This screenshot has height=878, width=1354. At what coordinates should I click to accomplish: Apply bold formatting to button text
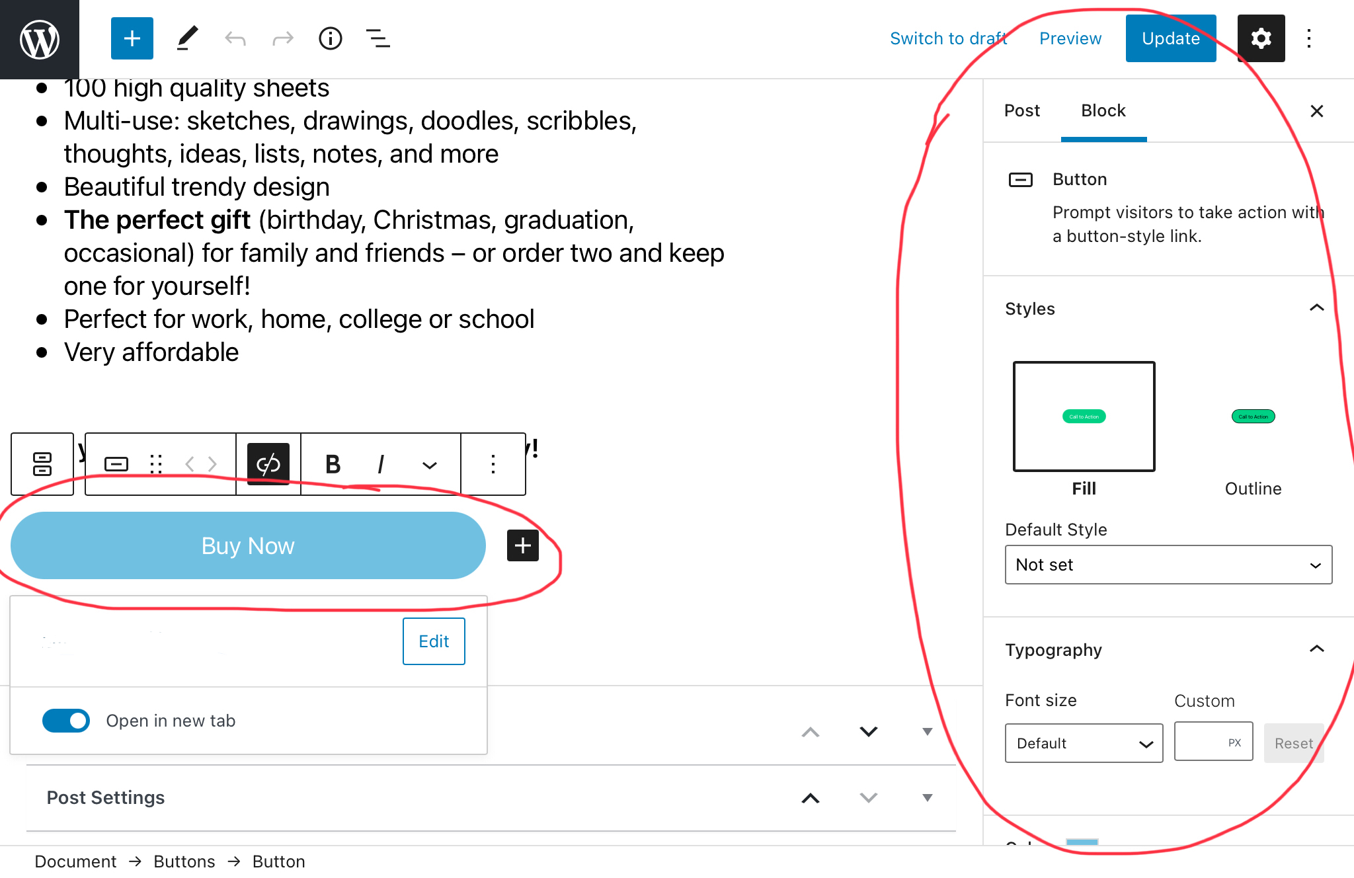click(333, 464)
